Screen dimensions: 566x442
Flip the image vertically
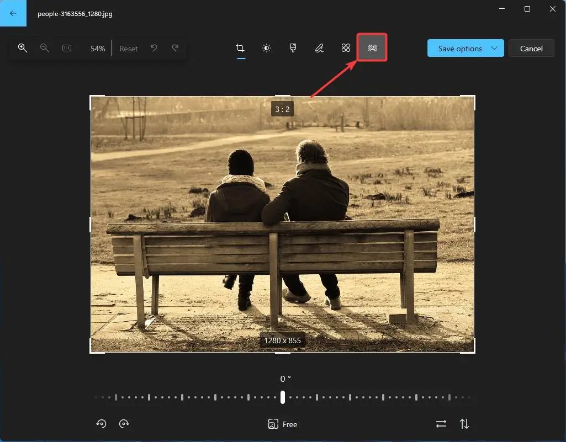(464, 424)
